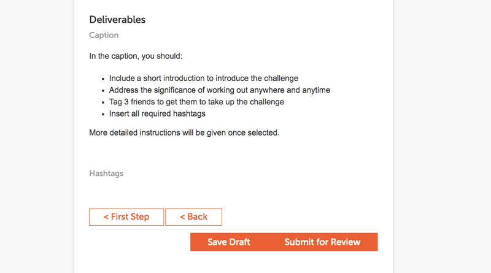Screen dimensions: 491x273
Task: Click the divider line above Save Draft
Action: pyautogui.click(x=233, y=229)
